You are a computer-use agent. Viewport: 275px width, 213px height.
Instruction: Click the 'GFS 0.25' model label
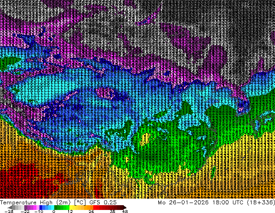pos(103,203)
